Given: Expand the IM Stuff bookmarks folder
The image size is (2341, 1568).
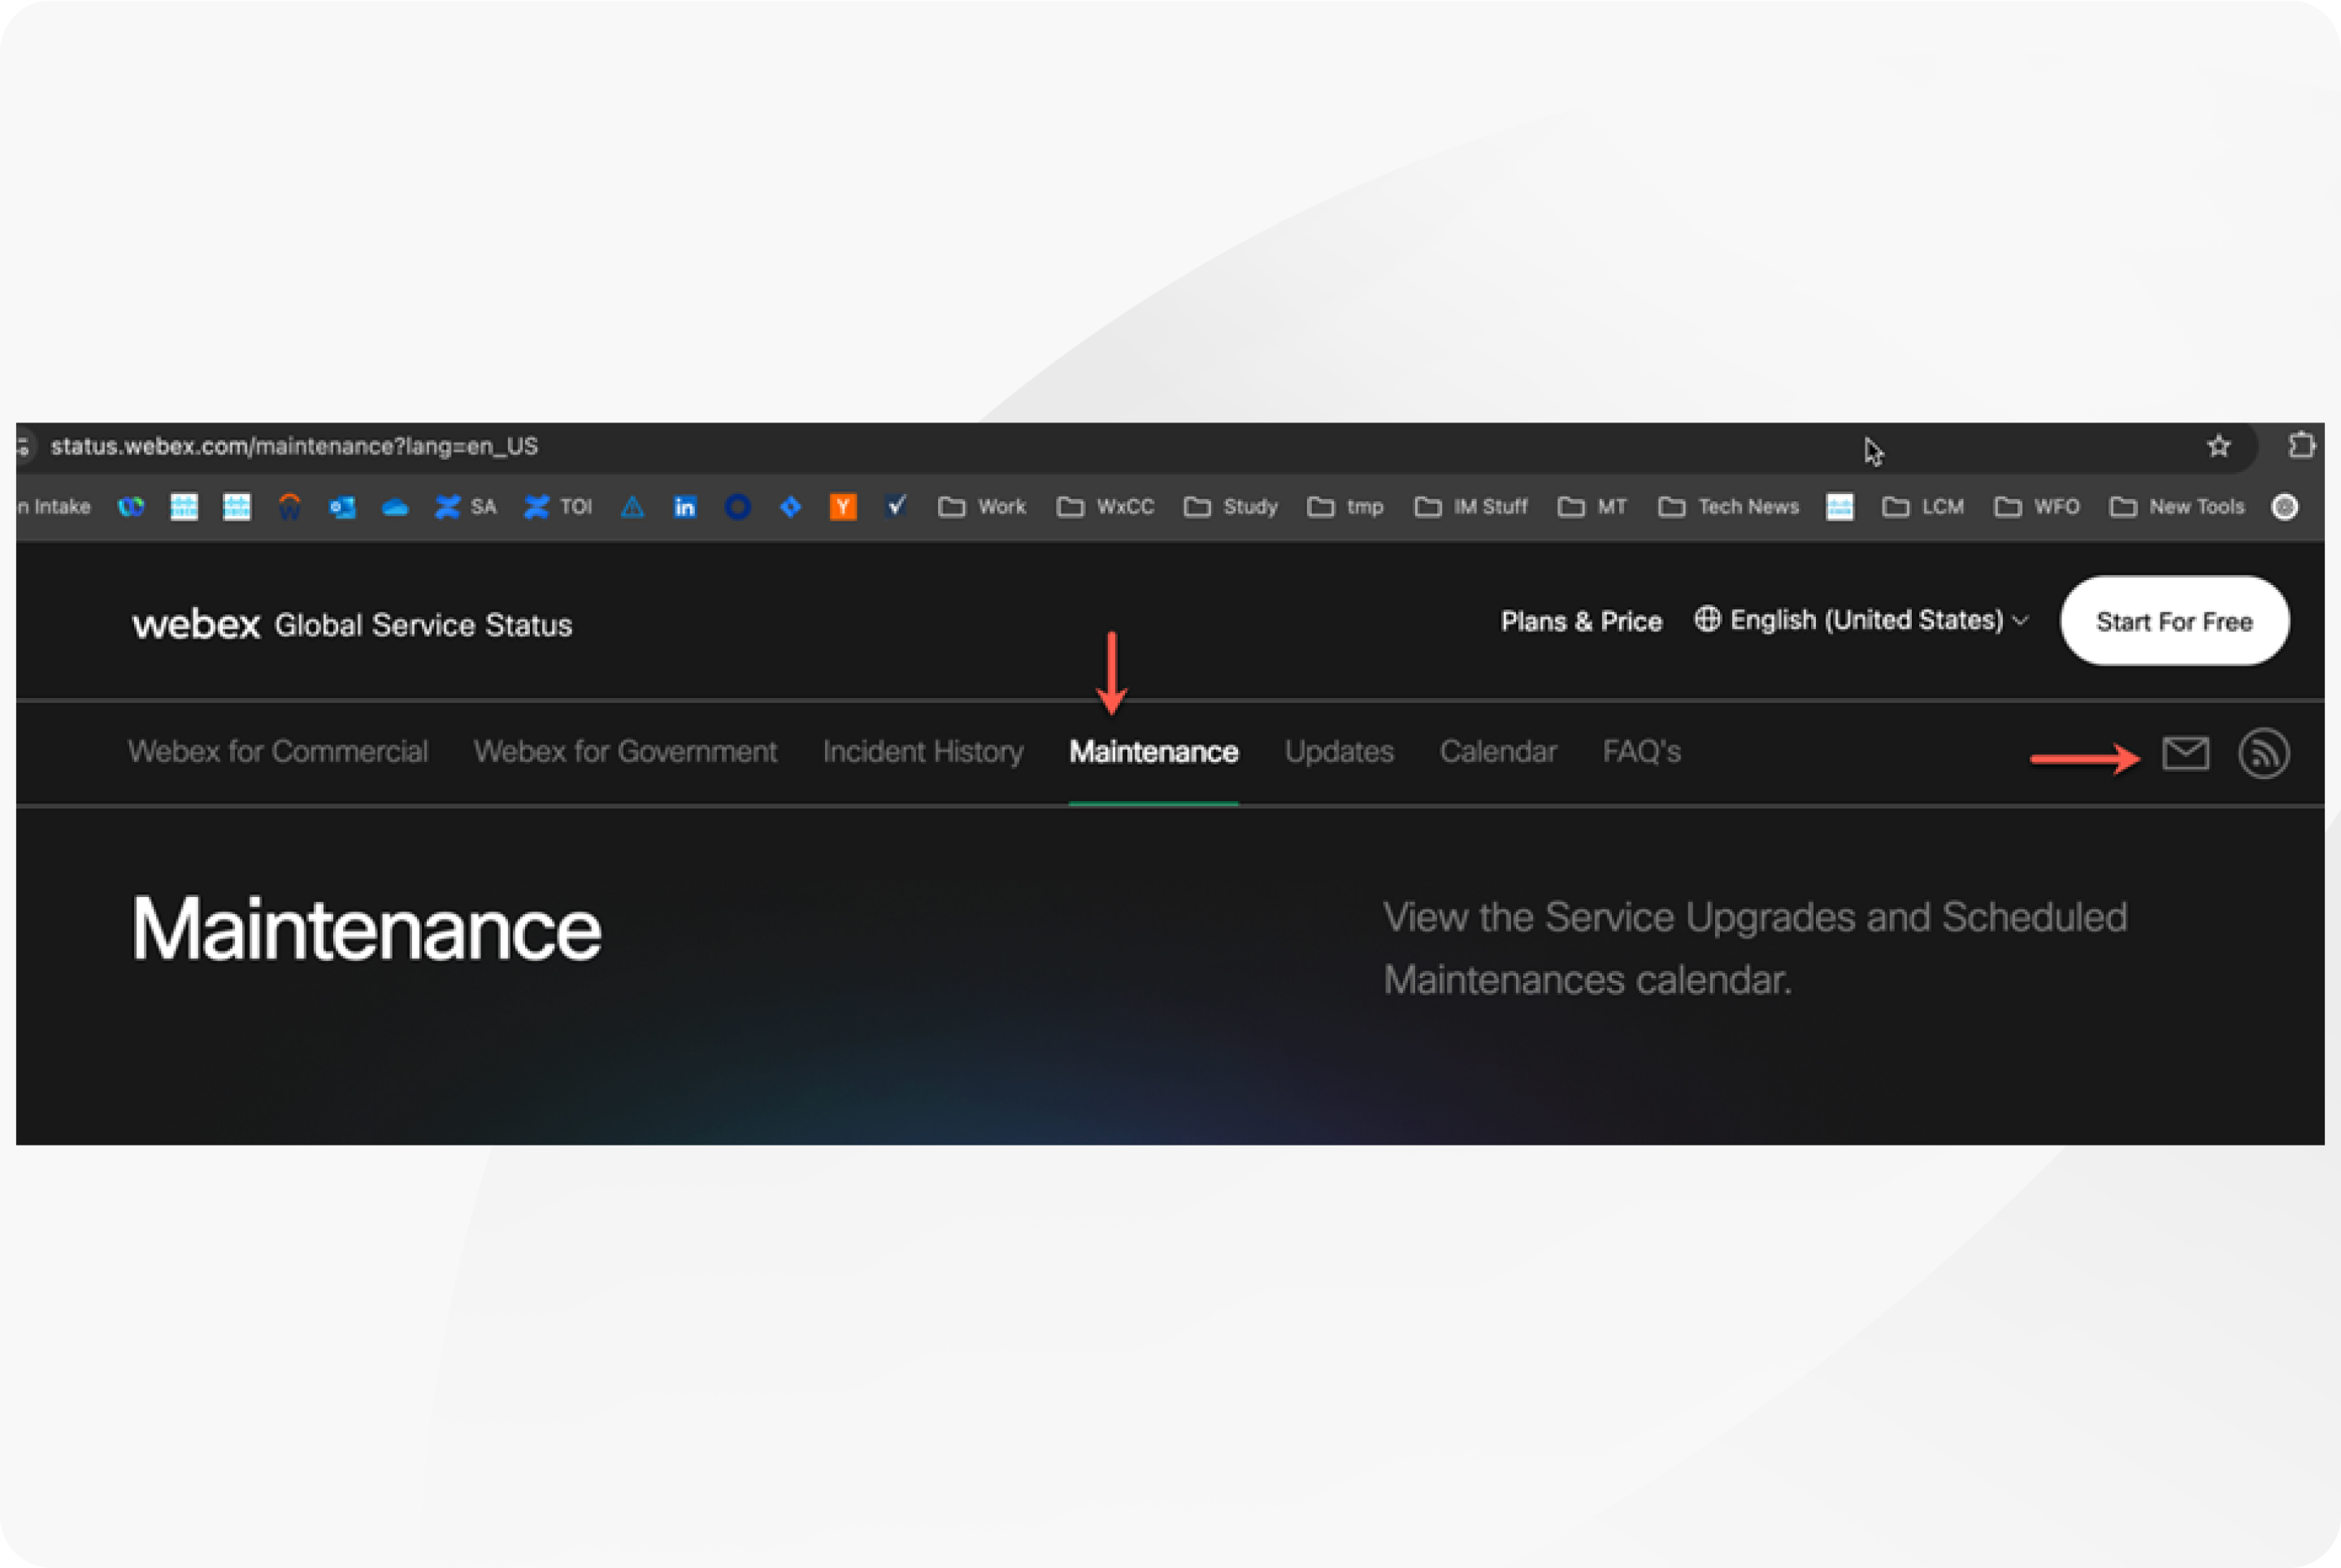Looking at the screenshot, I should tap(1470, 507).
